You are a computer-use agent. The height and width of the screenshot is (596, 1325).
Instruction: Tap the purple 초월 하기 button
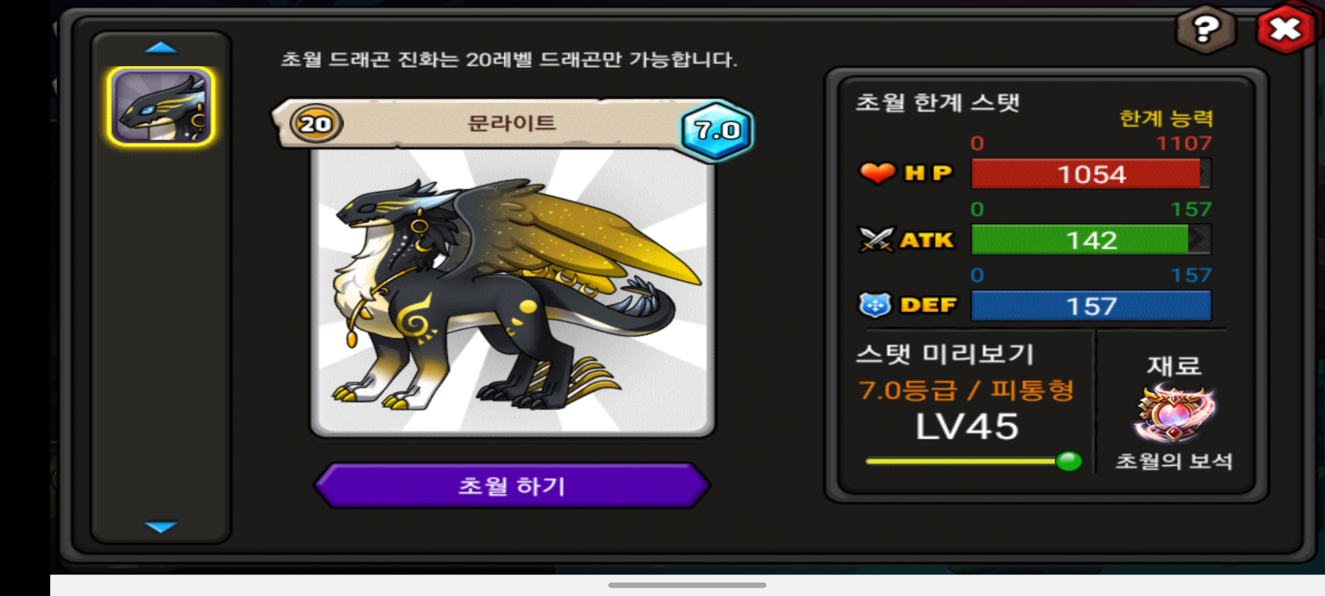coord(512,486)
